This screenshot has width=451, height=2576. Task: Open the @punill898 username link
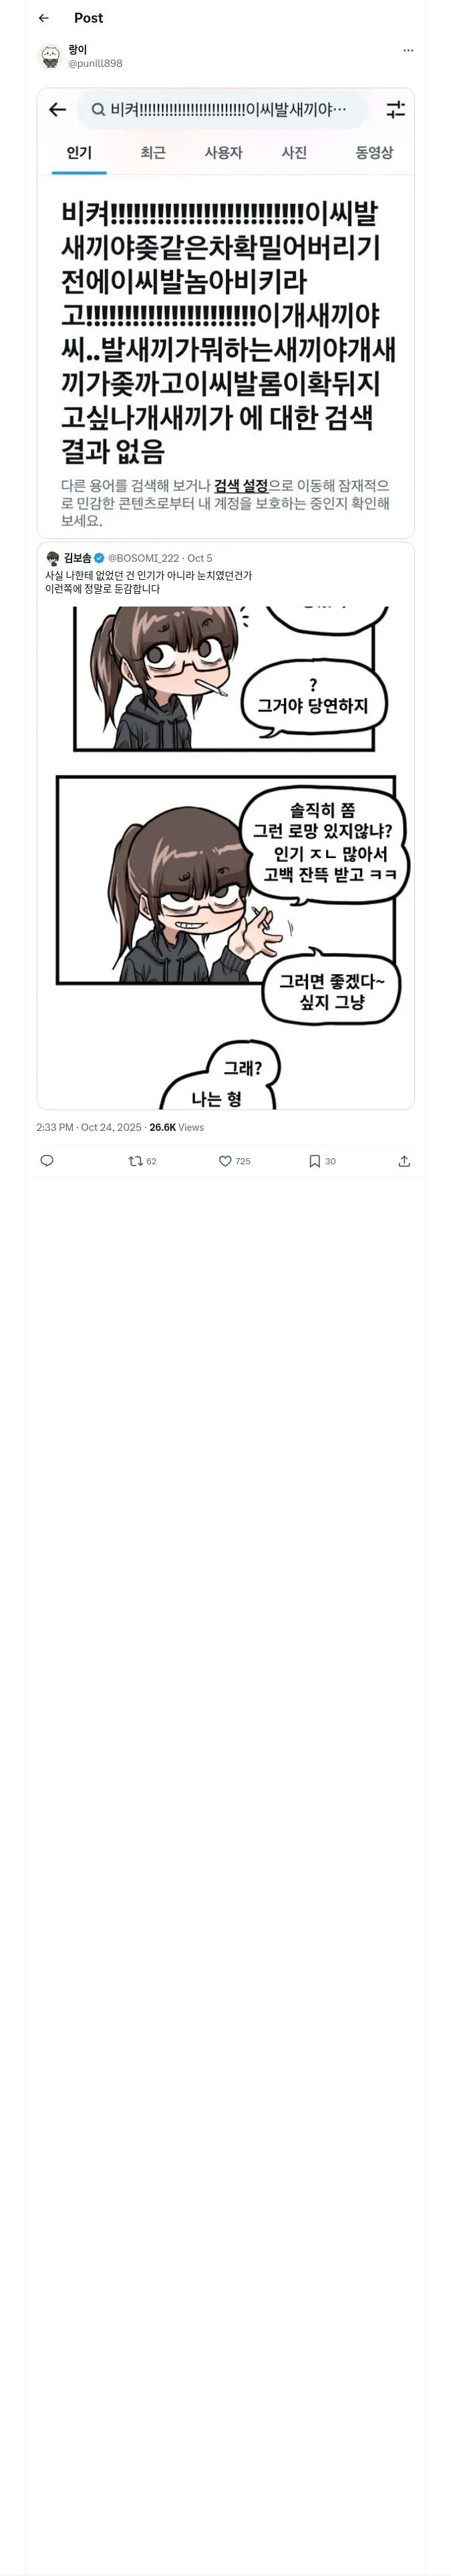tap(95, 63)
